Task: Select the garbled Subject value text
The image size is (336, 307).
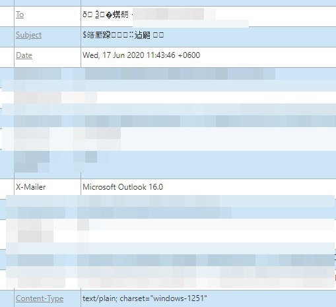Action: [123, 35]
